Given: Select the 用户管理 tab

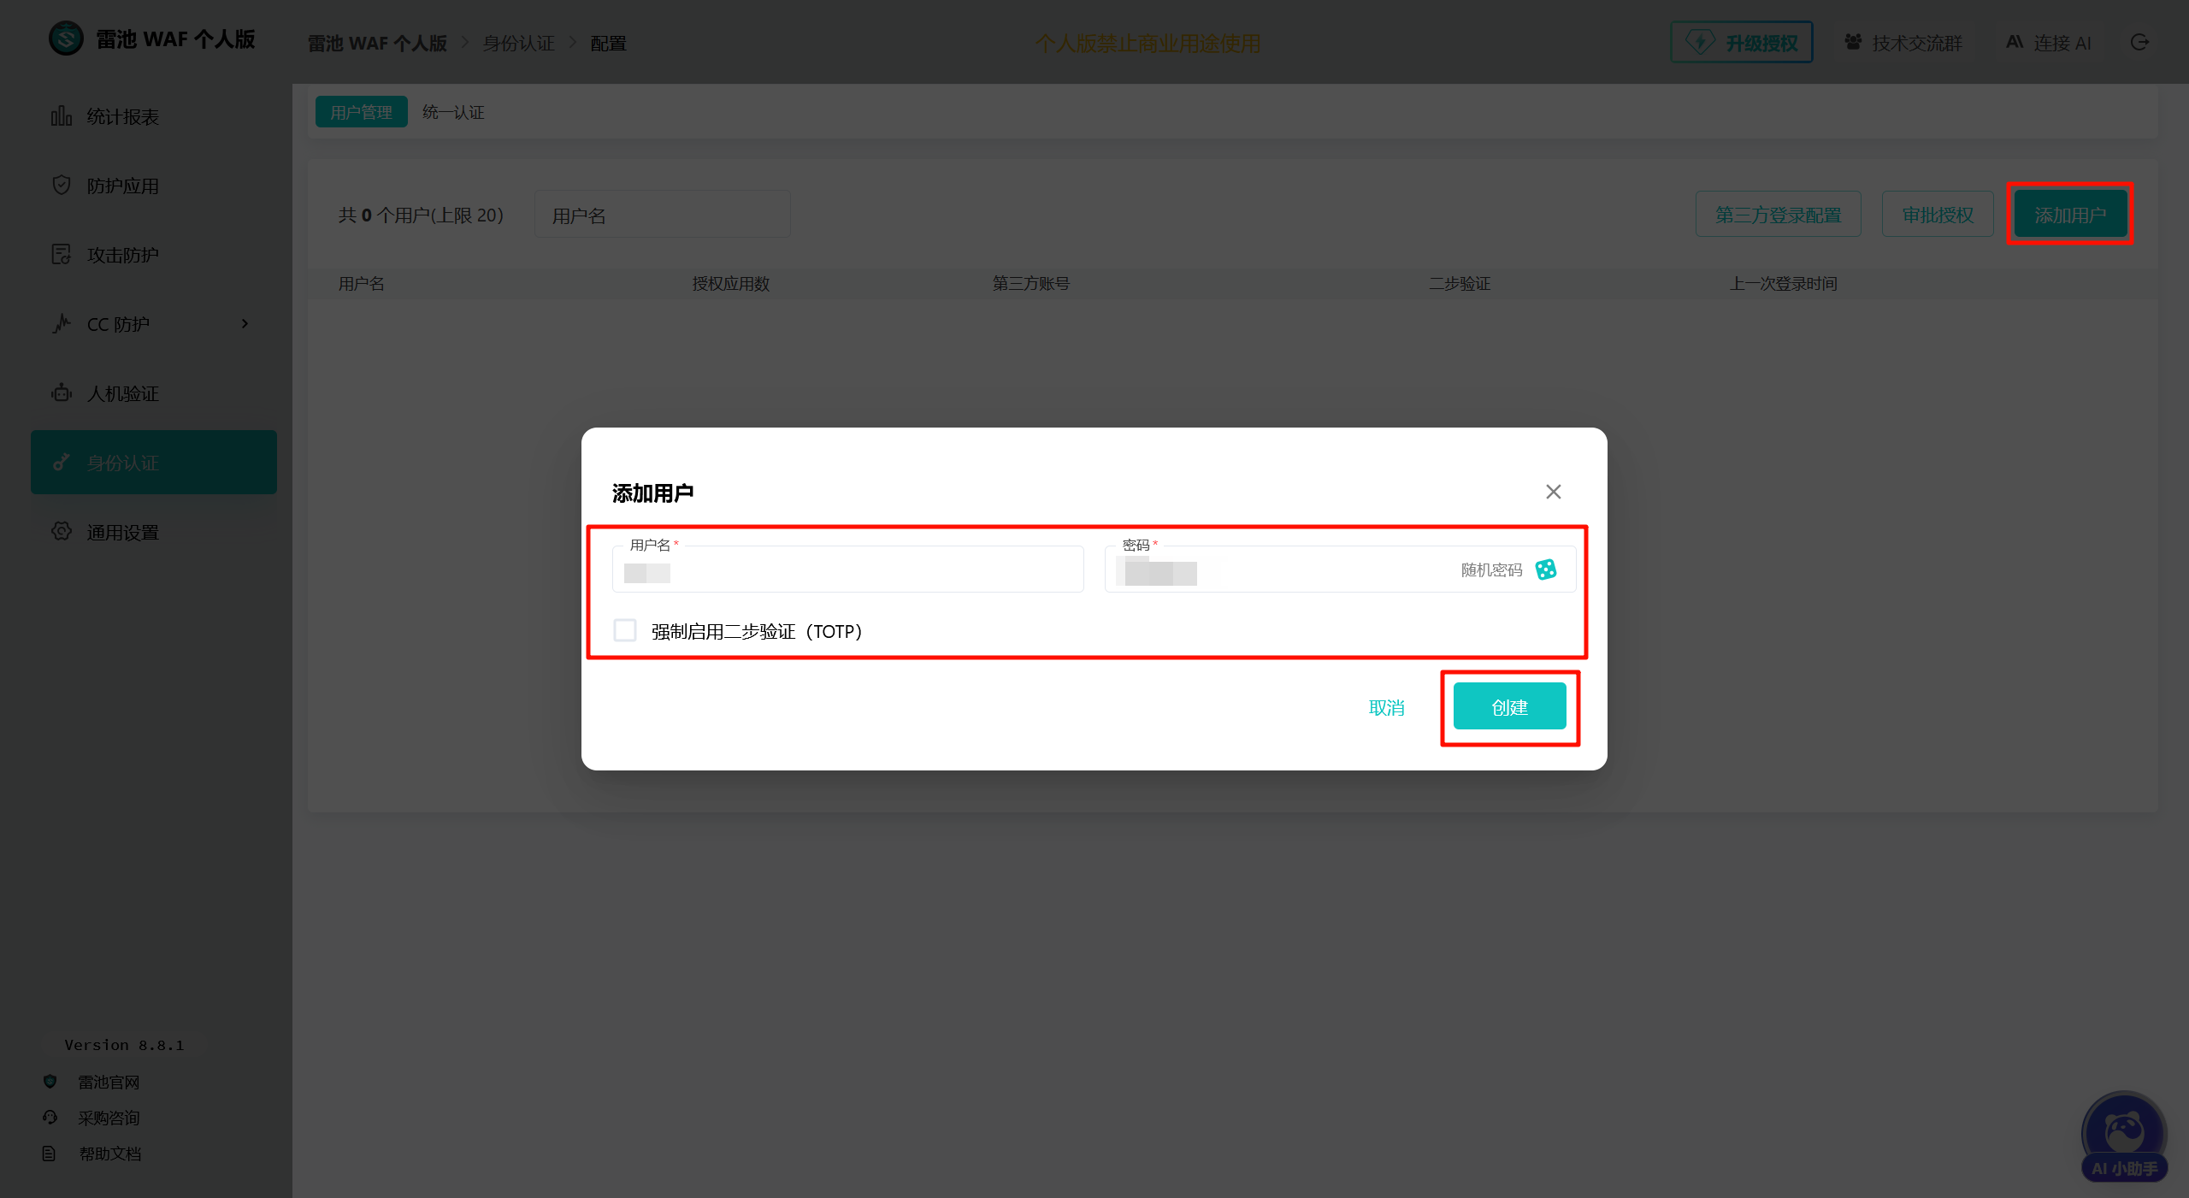Looking at the screenshot, I should click(x=361, y=112).
